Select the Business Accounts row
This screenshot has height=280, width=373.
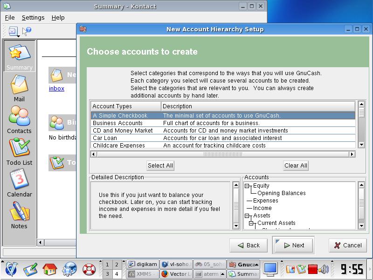point(117,123)
